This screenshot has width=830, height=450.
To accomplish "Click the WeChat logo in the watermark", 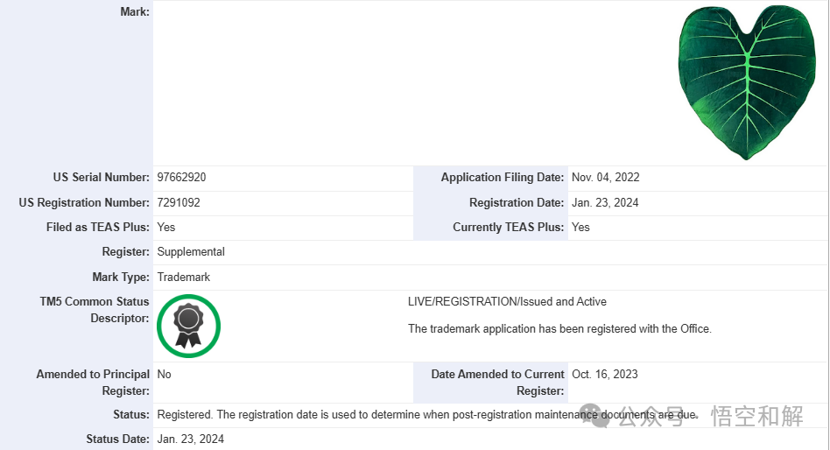I will tap(600, 416).
